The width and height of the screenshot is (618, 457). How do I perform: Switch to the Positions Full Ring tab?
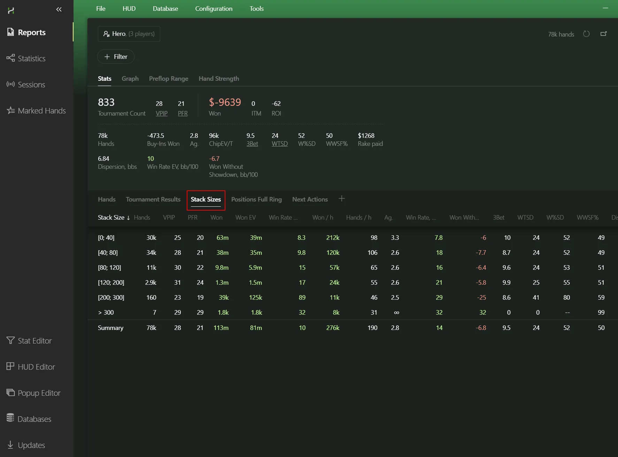point(256,199)
